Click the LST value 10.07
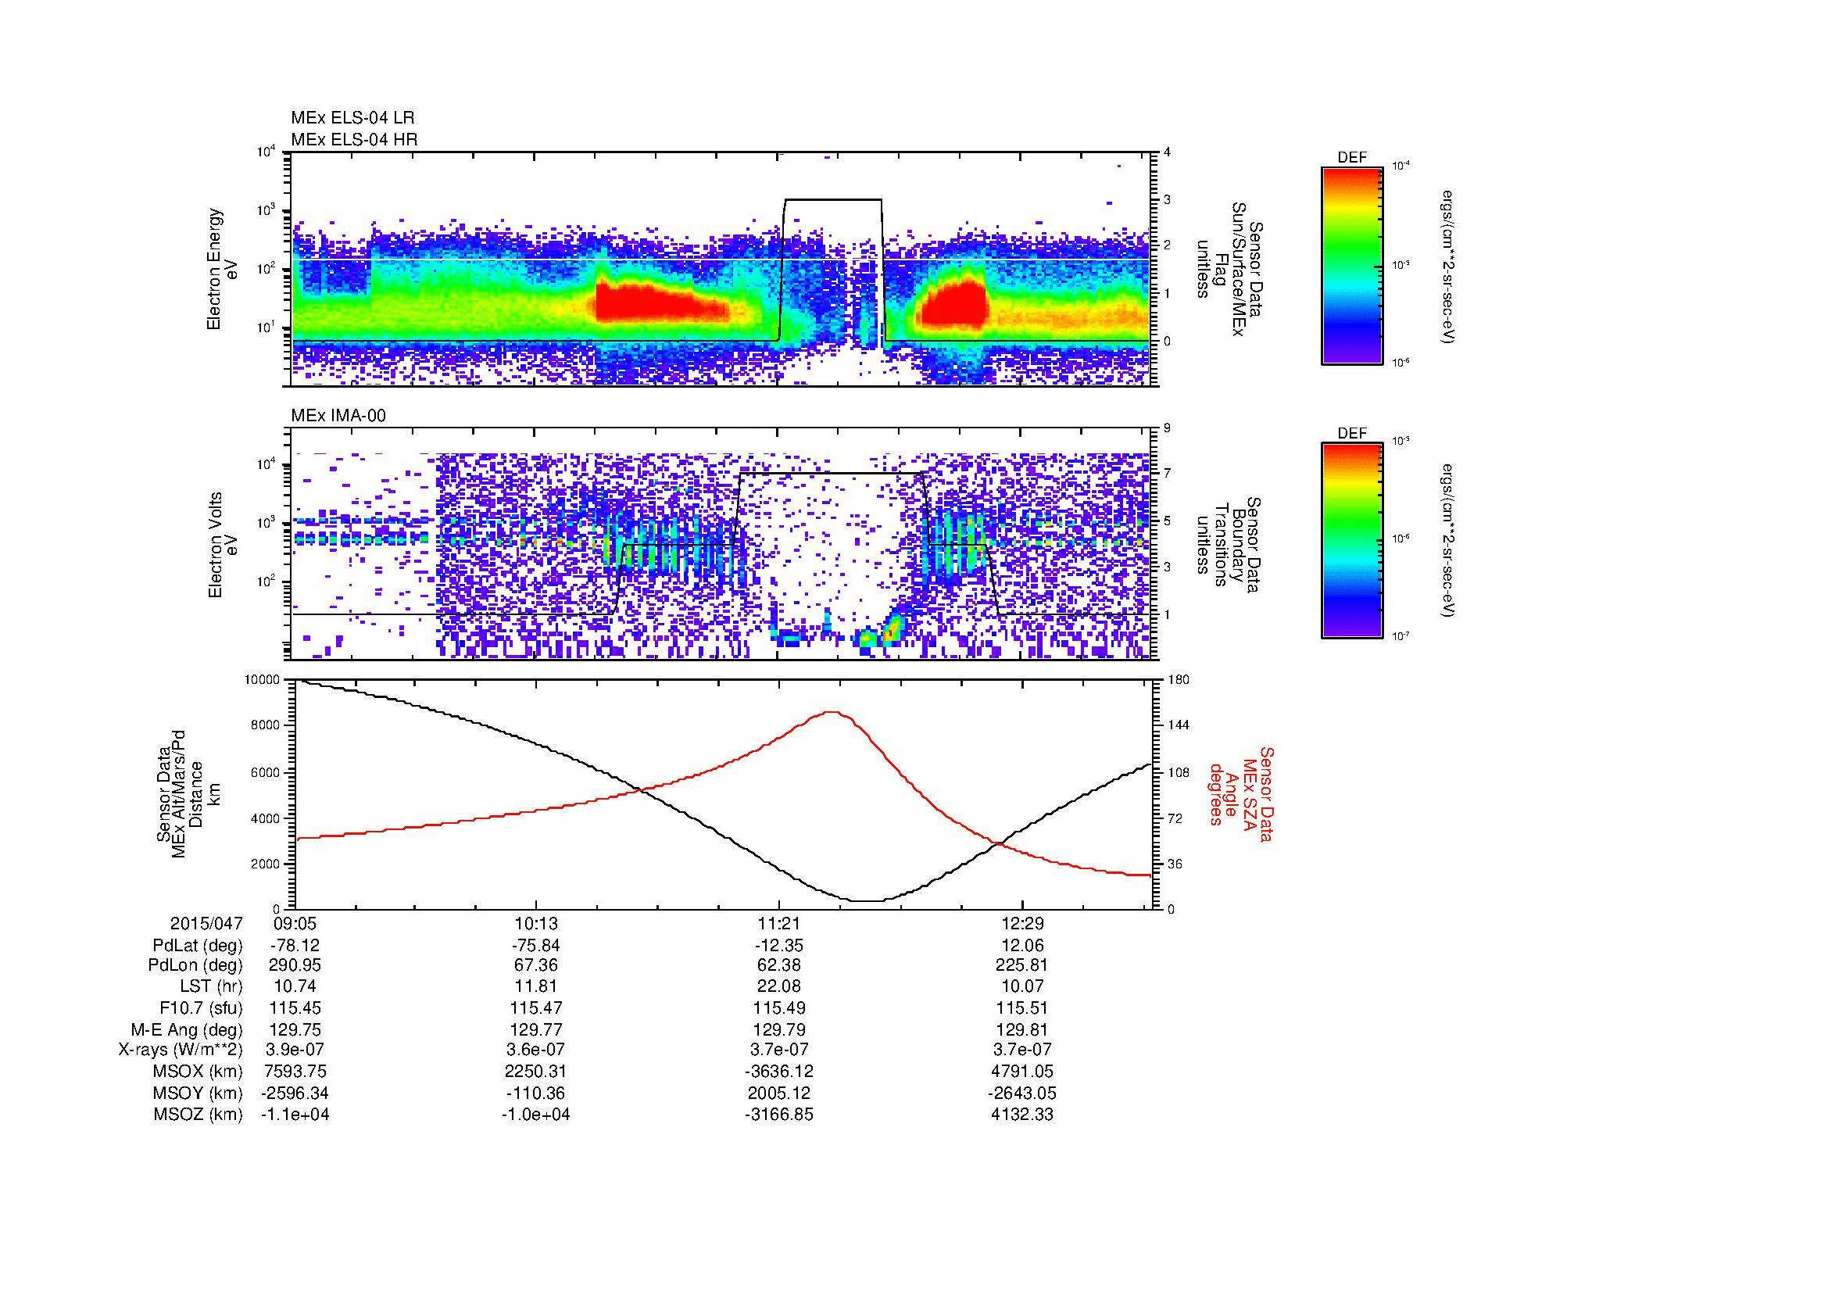Screen dimensions: 1828x1292 tap(1021, 987)
